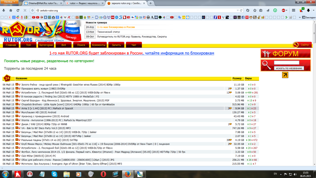Open the Золото Рейна torrent link
The height and width of the screenshot is (178, 316).
point(71,85)
